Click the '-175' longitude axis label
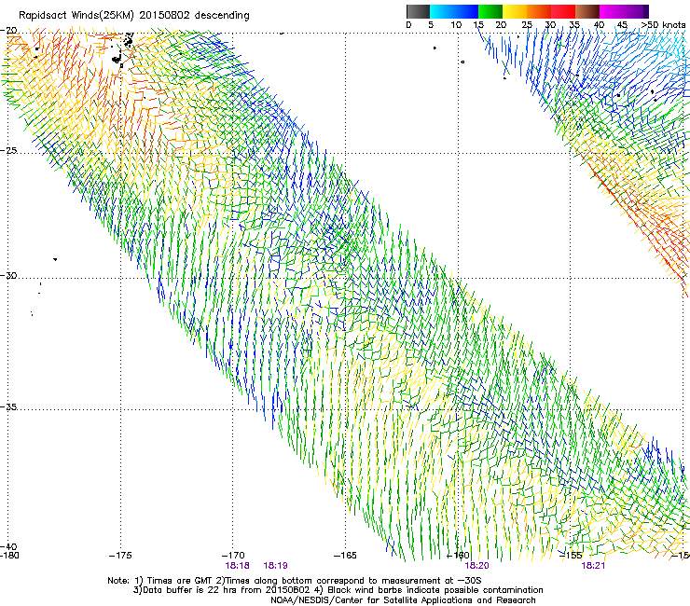Viewport: 690px width, 606px height. point(120,556)
